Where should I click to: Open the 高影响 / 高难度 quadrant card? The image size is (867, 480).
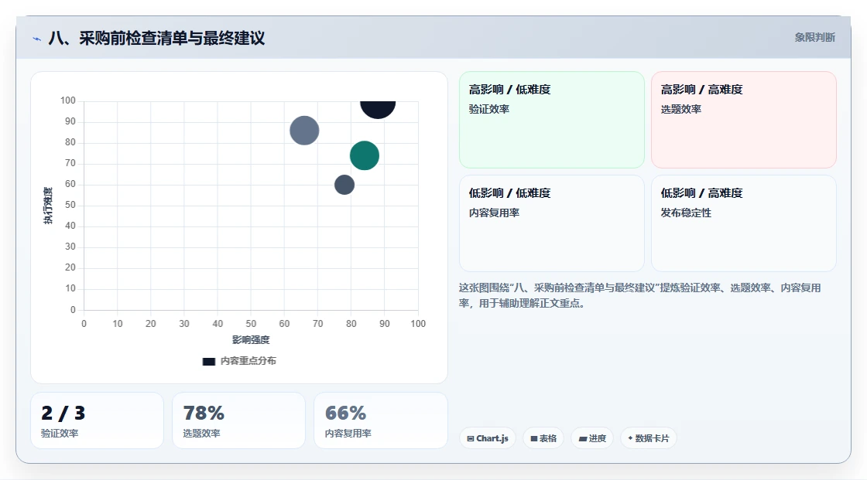tap(744, 120)
